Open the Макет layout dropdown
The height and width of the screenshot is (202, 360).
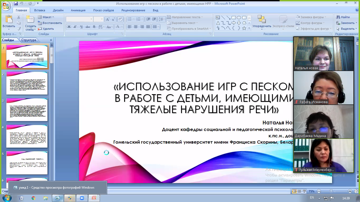[x=46, y=17]
